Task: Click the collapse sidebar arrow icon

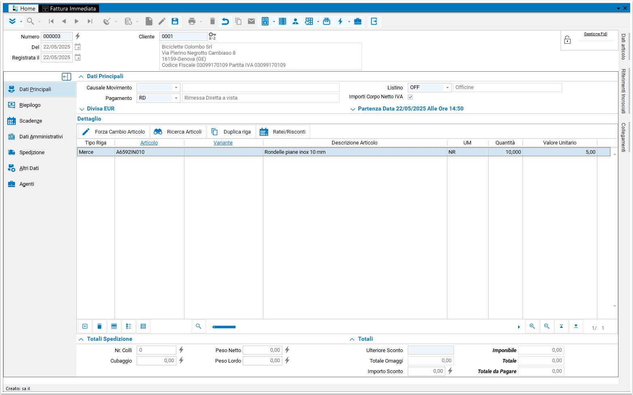Action: coord(67,76)
